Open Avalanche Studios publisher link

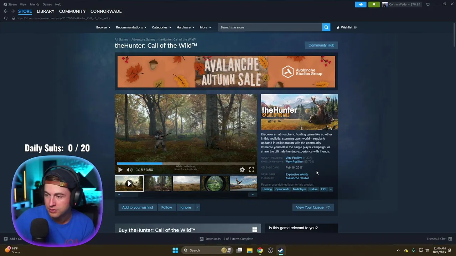[297, 178]
